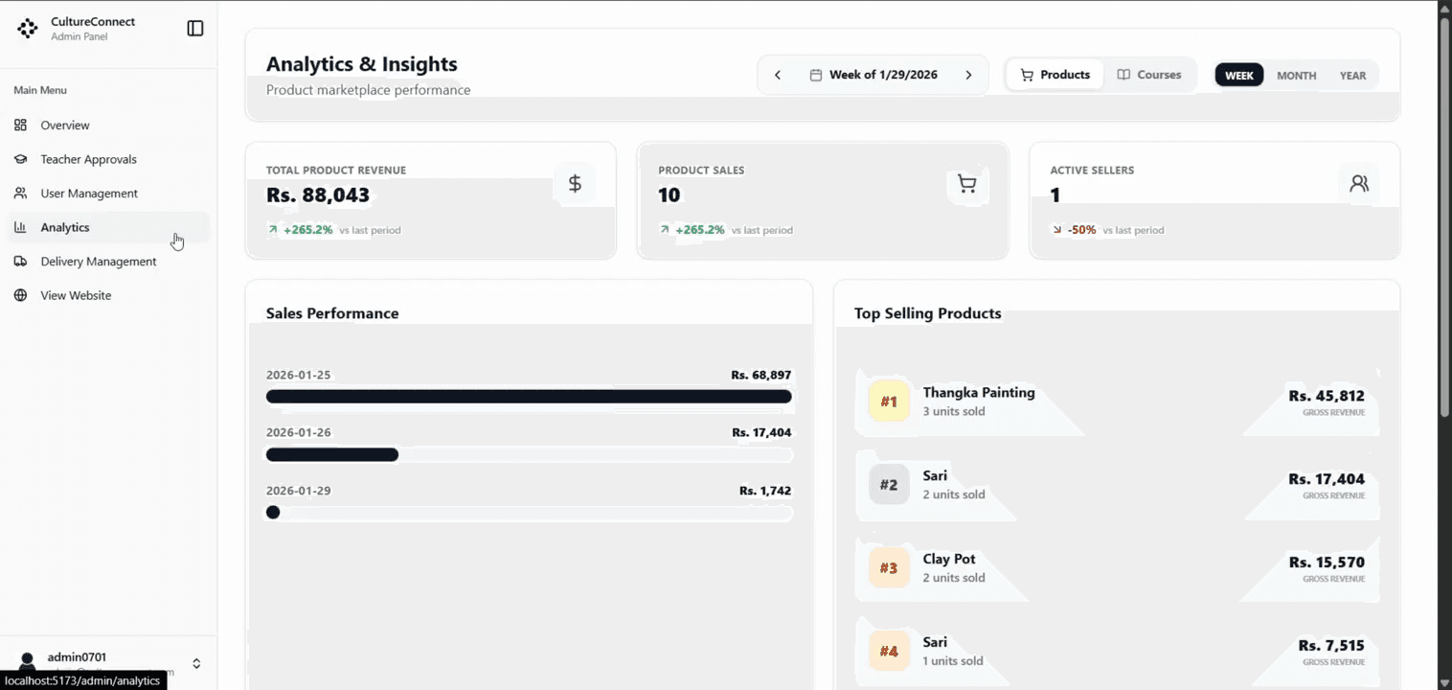Click the User Management people icon
The width and height of the screenshot is (1452, 690).
pos(20,194)
